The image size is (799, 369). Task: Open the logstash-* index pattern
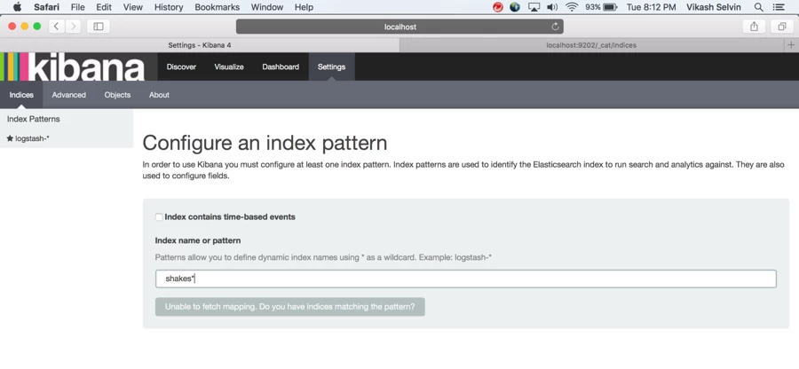point(32,138)
